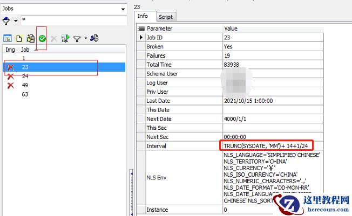The image size is (352, 216).
Task: Click the edit job icon
Action: tap(30, 39)
